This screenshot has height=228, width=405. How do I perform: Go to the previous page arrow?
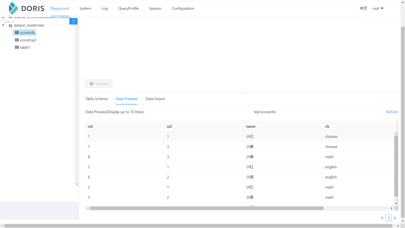(382, 218)
